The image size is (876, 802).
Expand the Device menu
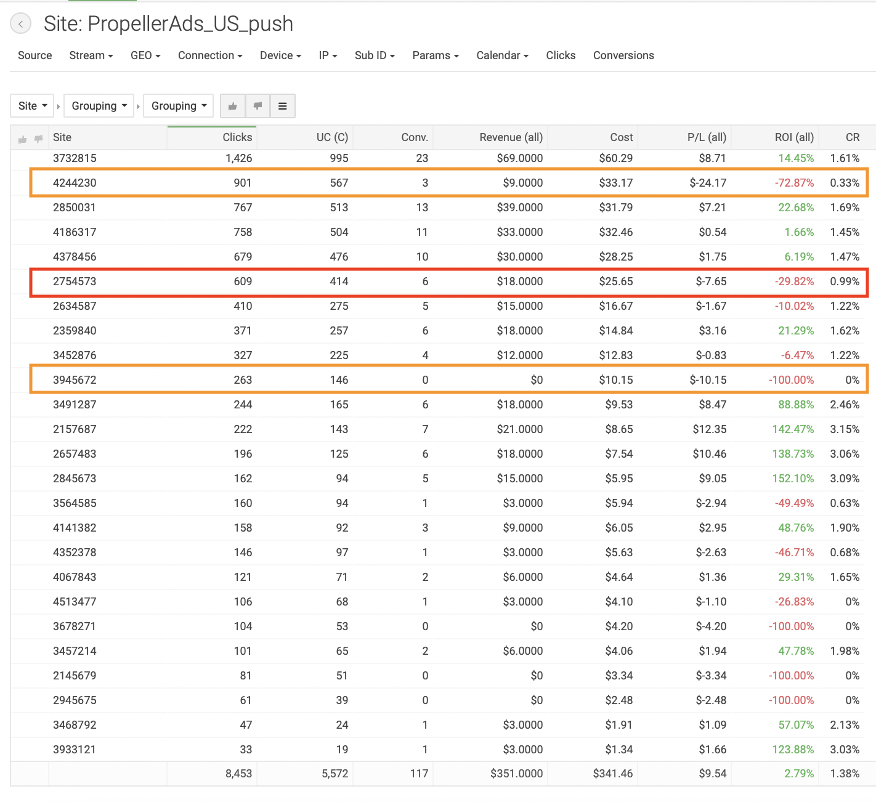(x=280, y=55)
